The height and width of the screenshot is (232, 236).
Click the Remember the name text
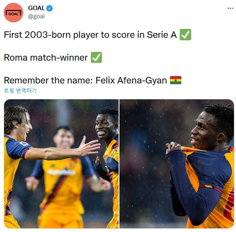coord(48,81)
